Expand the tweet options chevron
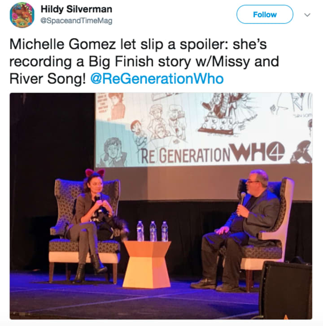The height and width of the screenshot is (326, 323). 307,15
